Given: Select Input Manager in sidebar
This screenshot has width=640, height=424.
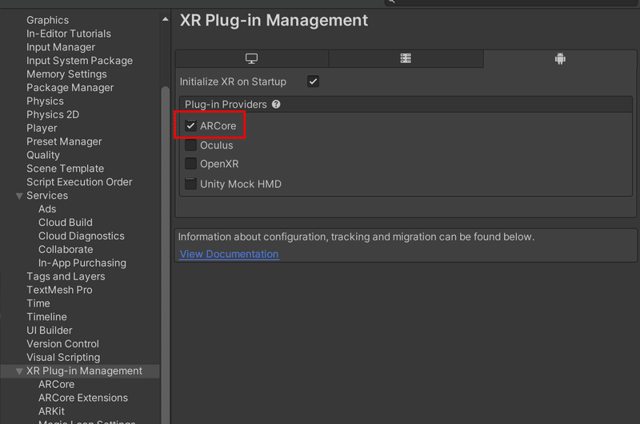Looking at the screenshot, I should coord(61,47).
